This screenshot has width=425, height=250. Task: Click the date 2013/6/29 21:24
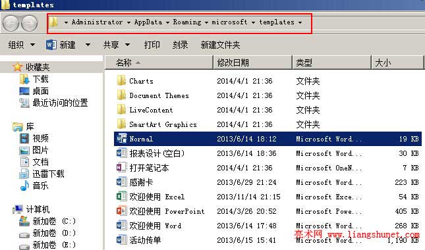[x=246, y=182]
